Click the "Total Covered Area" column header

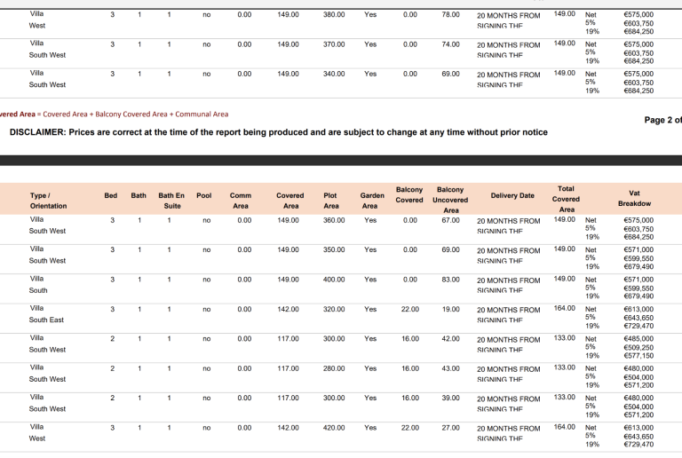tap(566, 199)
